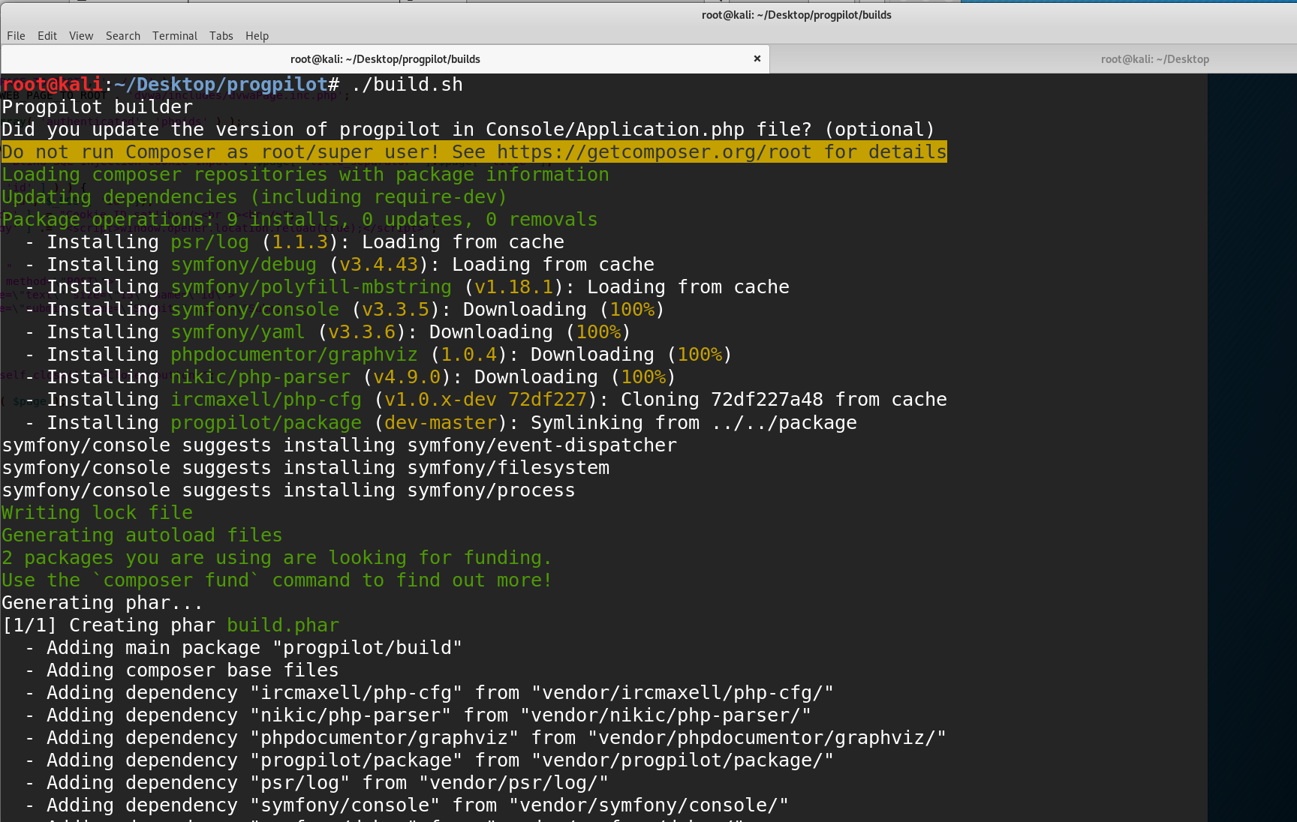1297x822 pixels.
Task: Click the getcomposer.org/root link
Action: [654, 152]
